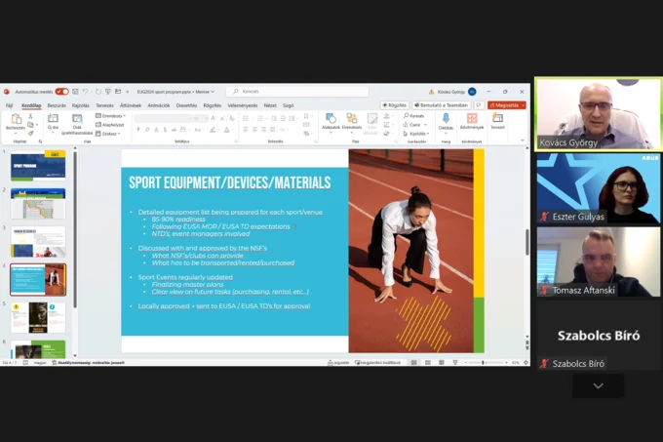Select the running track slide thumbnail
The width and height of the screenshot is (663, 442).
(x=38, y=279)
